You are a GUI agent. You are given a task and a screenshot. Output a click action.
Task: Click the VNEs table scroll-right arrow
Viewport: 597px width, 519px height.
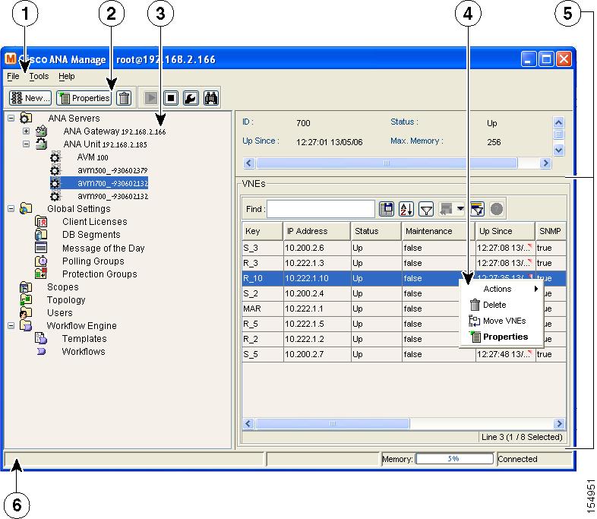[559, 423]
